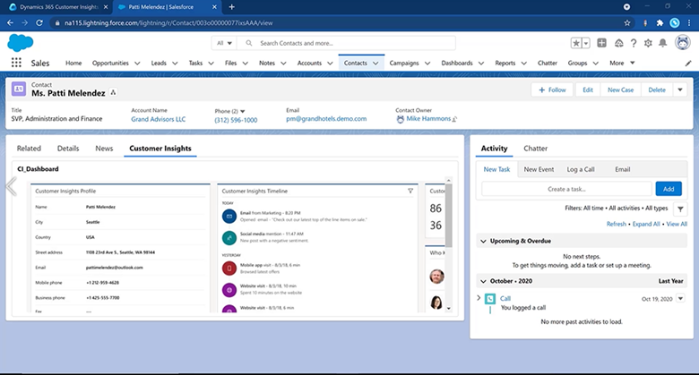699x375 pixels.
Task: Click the pencil to edit navigation bar
Action: (x=688, y=64)
